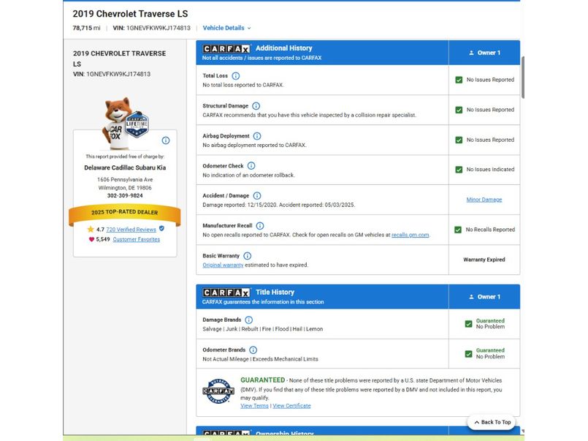Expand the Vehicle Details dropdown
Viewport: 588px width, 441px height.
(x=227, y=28)
